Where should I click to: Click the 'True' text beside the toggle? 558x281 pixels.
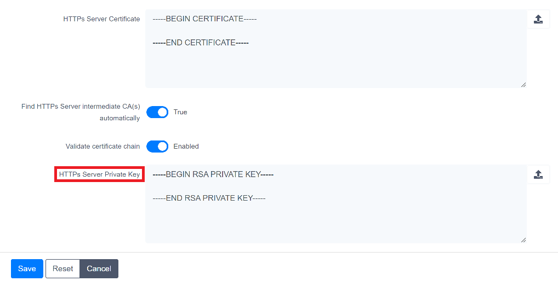(x=180, y=112)
